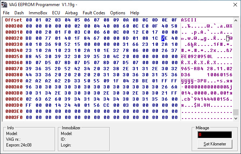Select highlighted byte 7E in row 000320
Viewport: 241px width, 154px height.
pyautogui.click(x=165, y=38)
